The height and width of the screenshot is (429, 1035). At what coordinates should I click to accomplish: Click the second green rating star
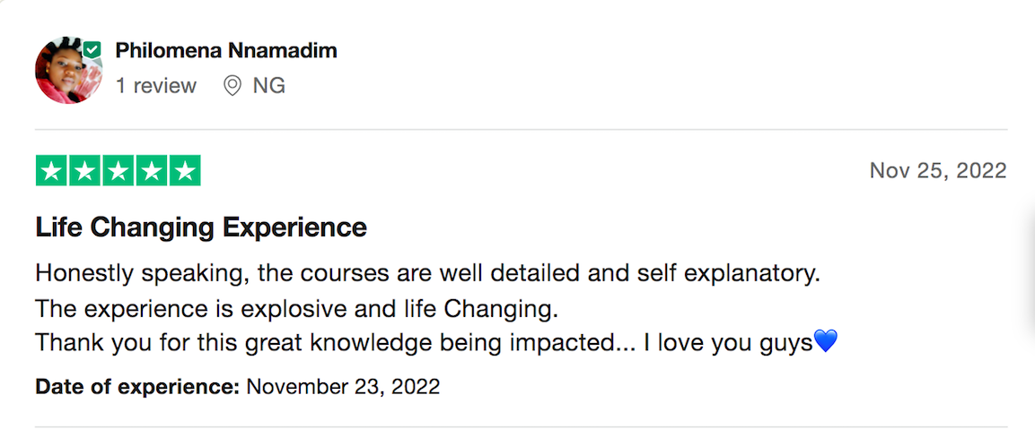[84, 171]
